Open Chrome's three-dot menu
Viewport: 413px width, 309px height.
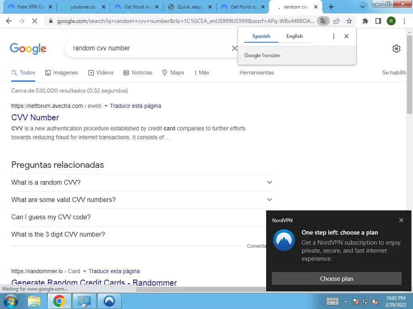[x=404, y=21]
